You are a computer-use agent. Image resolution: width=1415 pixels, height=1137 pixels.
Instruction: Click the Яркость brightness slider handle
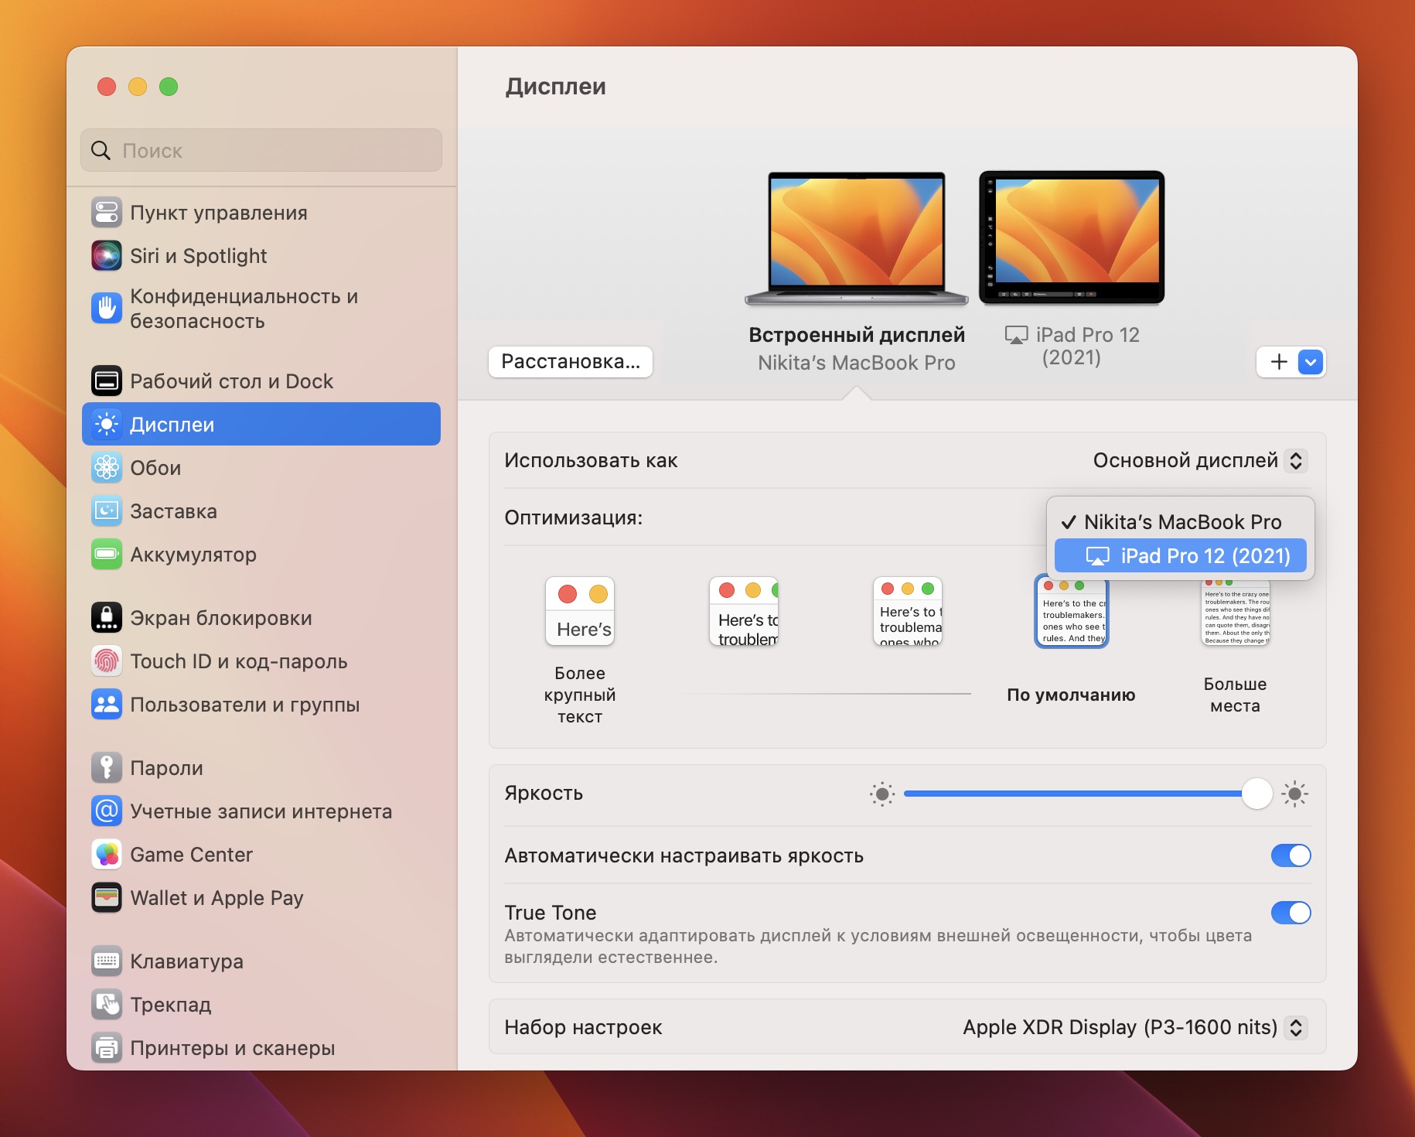pyautogui.click(x=1256, y=794)
